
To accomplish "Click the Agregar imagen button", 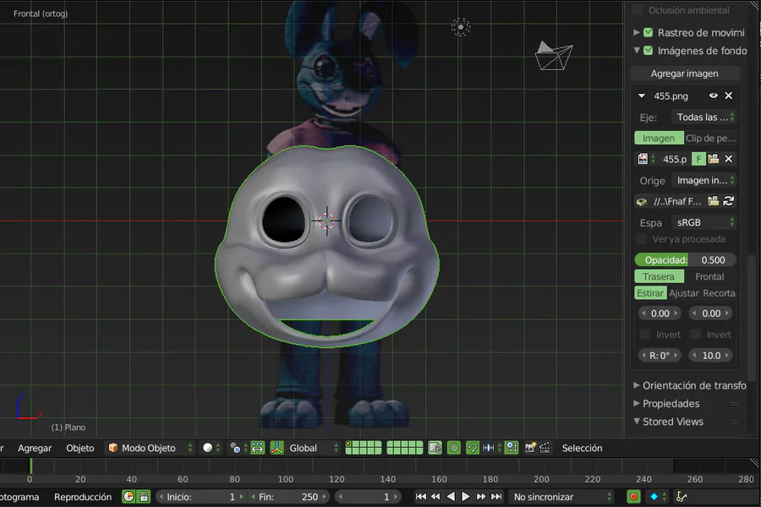I will 684,74.
